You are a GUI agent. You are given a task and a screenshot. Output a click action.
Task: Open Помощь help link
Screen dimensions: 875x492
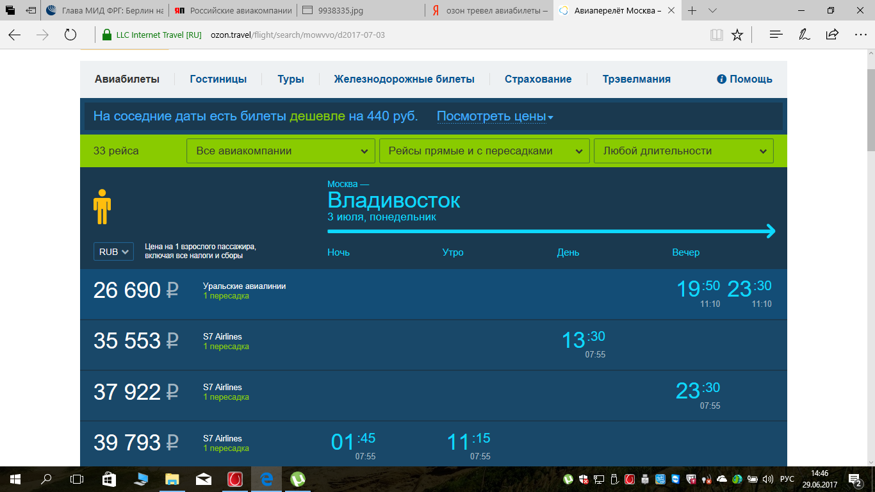(x=744, y=79)
